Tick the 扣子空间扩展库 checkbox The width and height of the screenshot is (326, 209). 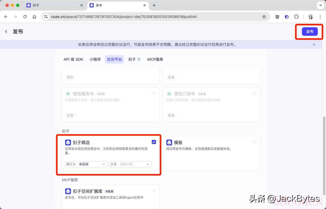(154, 191)
